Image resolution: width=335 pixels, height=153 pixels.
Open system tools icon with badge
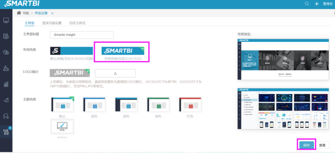coord(6,132)
